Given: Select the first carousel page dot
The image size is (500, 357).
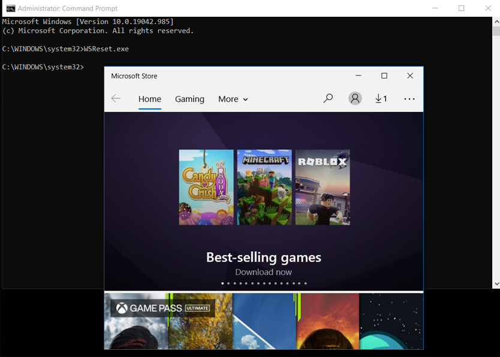Looking at the screenshot, I should point(222,283).
